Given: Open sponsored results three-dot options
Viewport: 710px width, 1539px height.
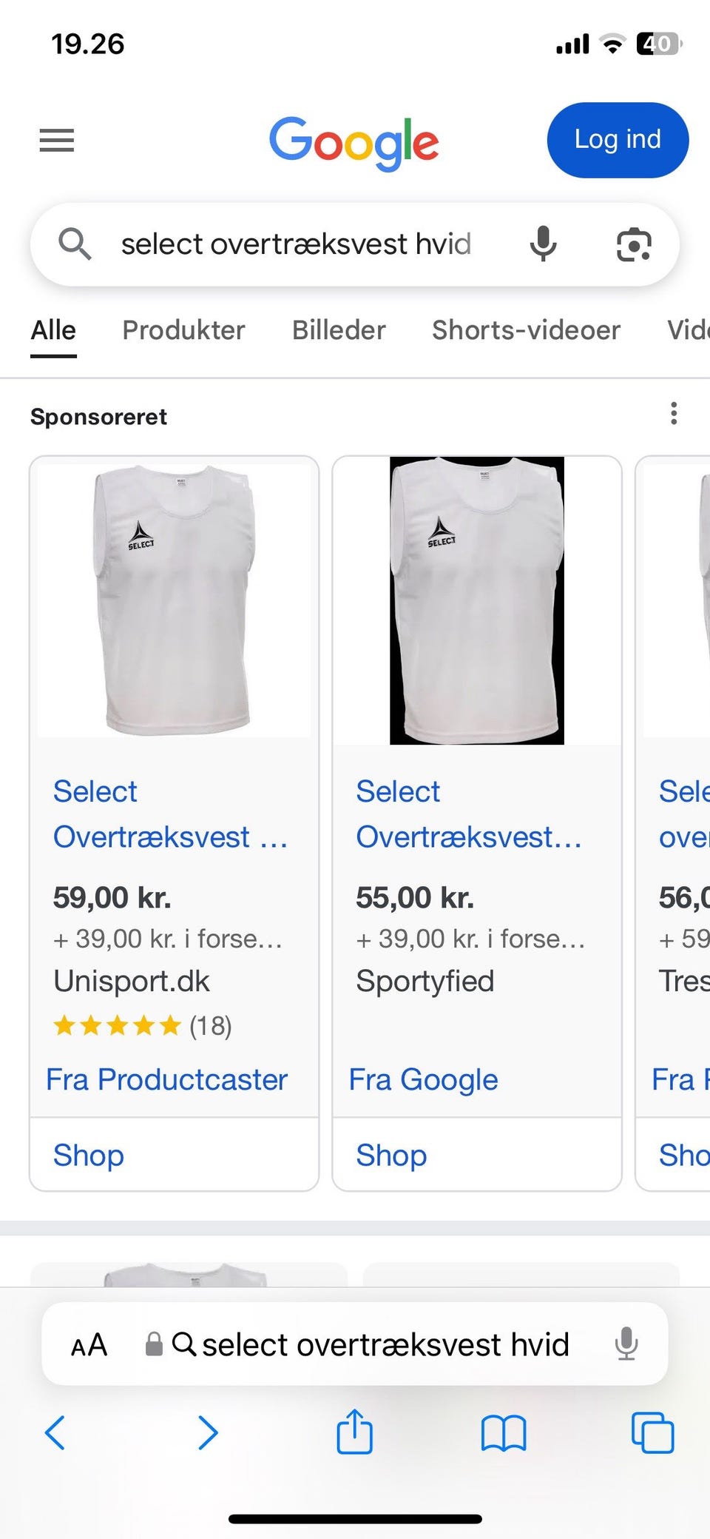Looking at the screenshot, I should click(674, 413).
